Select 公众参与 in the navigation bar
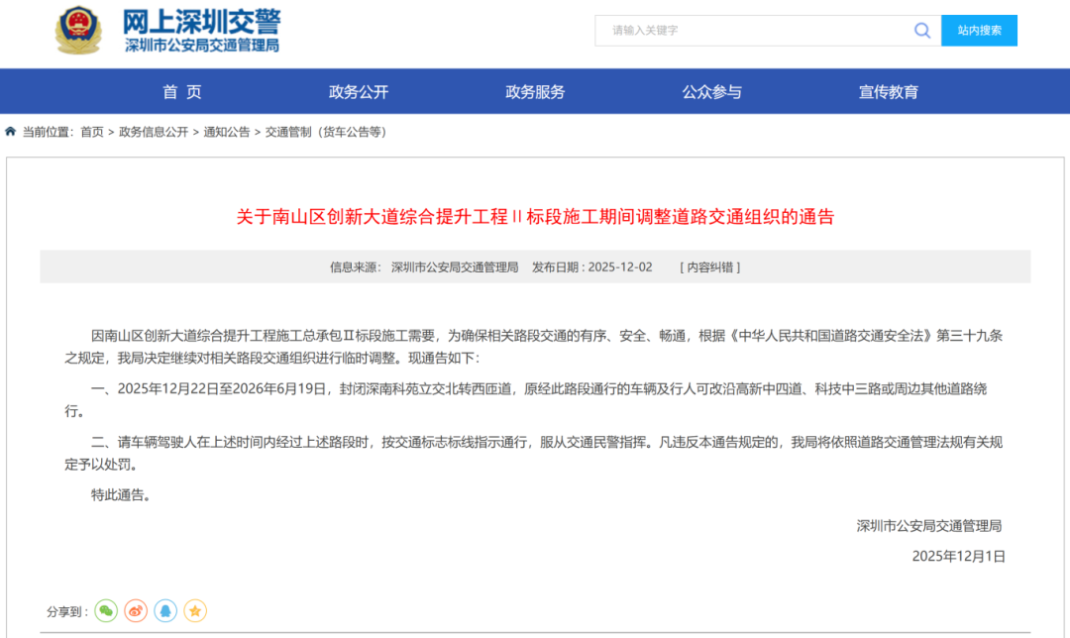Image resolution: width=1070 pixels, height=638 pixels. click(x=711, y=92)
